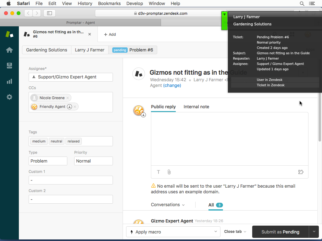Click the Add new tab button

coord(110,35)
